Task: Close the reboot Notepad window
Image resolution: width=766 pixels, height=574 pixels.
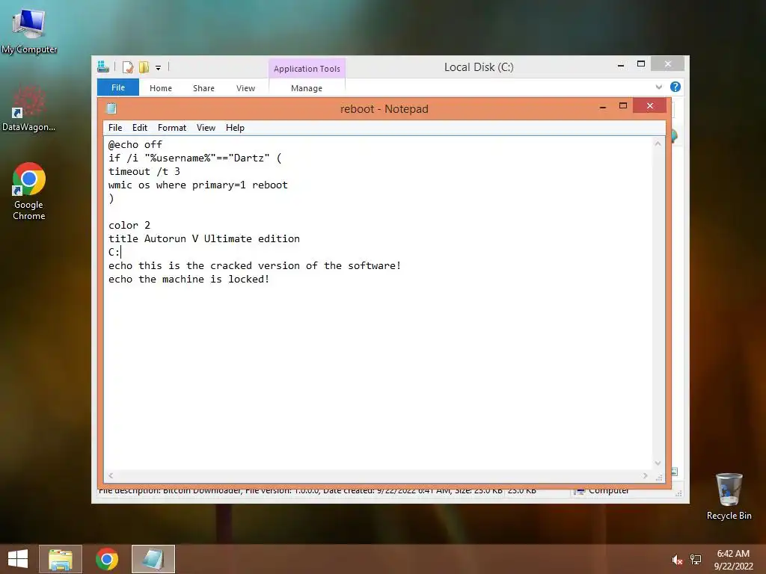Action: 649,105
